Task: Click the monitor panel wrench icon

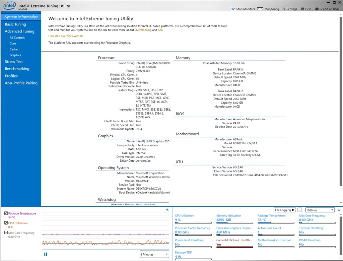Action: click(339, 210)
